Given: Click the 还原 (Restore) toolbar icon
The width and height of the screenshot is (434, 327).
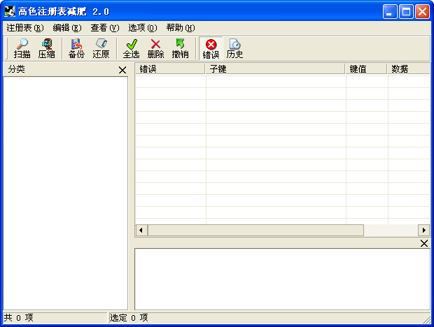Looking at the screenshot, I should [x=101, y=48].
